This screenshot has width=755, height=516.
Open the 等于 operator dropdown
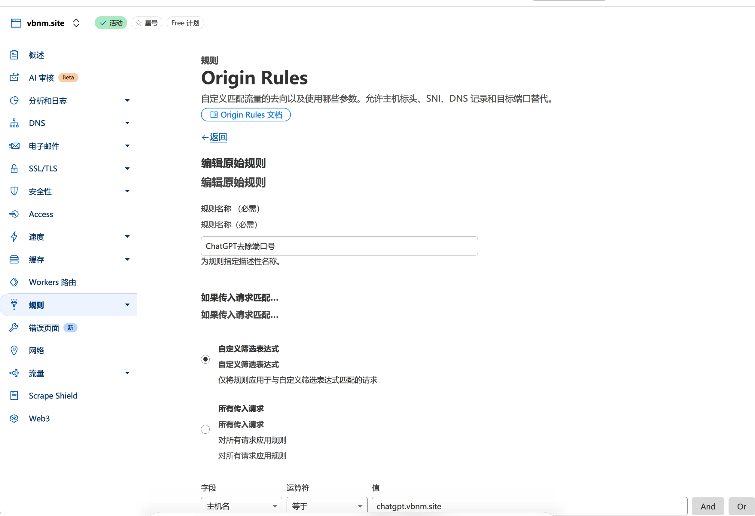327,506
